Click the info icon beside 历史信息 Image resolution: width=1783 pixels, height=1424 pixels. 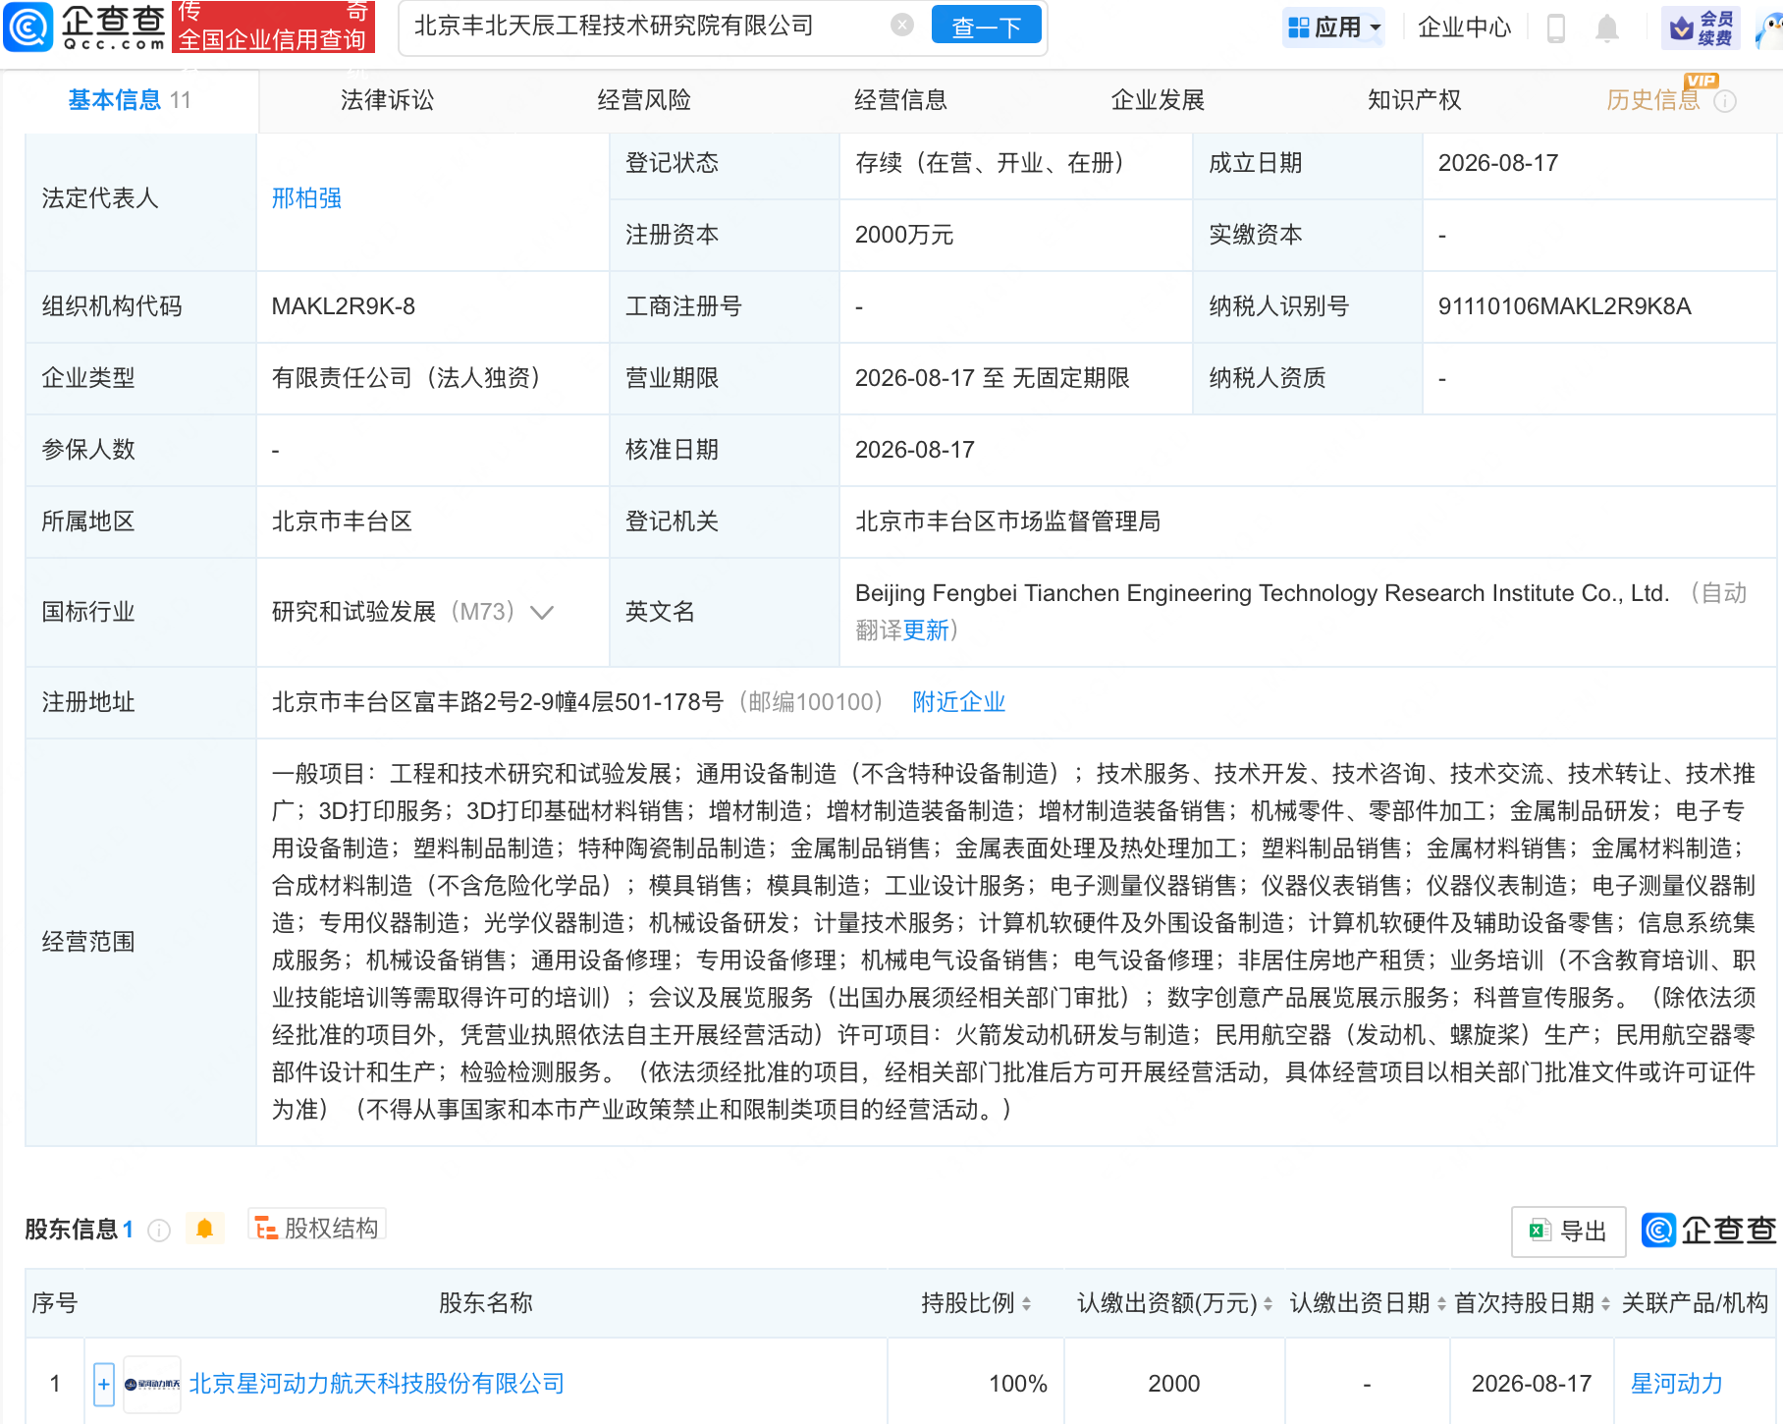[1725, 101]
